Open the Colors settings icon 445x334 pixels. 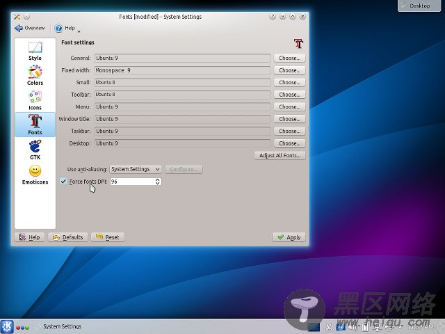pos(35,75)
